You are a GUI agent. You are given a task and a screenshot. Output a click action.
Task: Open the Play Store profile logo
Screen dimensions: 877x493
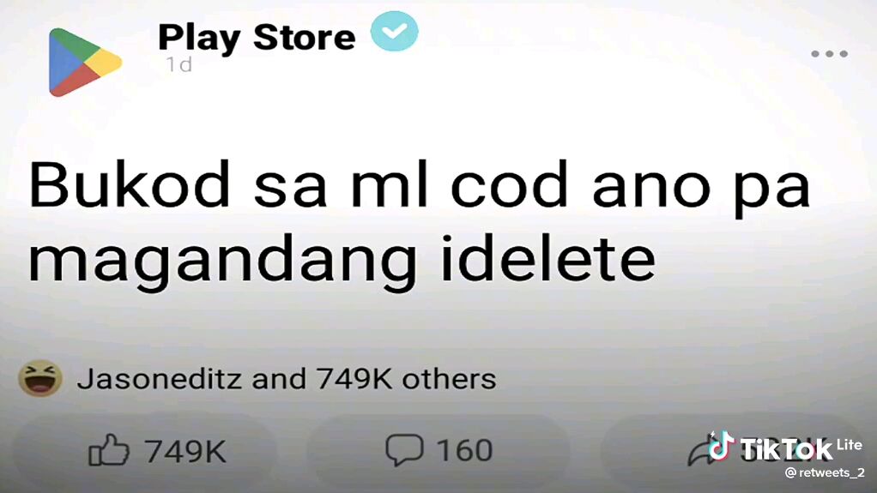tap(85, 62)
